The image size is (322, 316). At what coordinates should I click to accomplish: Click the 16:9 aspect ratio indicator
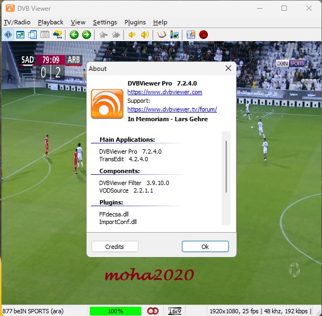click(175, 311)
